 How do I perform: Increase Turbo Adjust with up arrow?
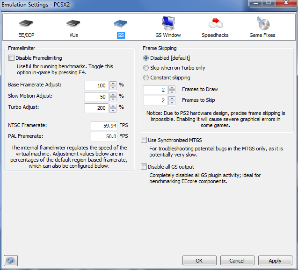click(x=113, y=106)
